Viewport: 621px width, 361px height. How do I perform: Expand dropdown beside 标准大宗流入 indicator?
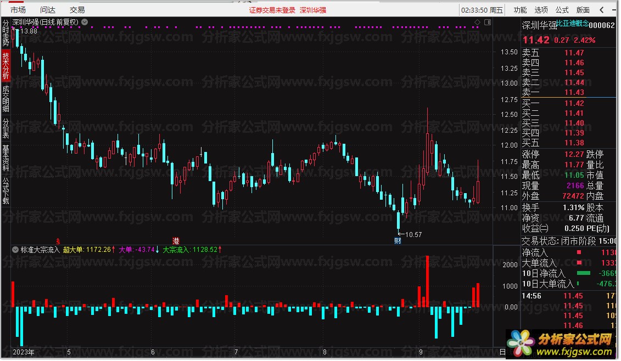pyautogui.click(x=15, y=250)
